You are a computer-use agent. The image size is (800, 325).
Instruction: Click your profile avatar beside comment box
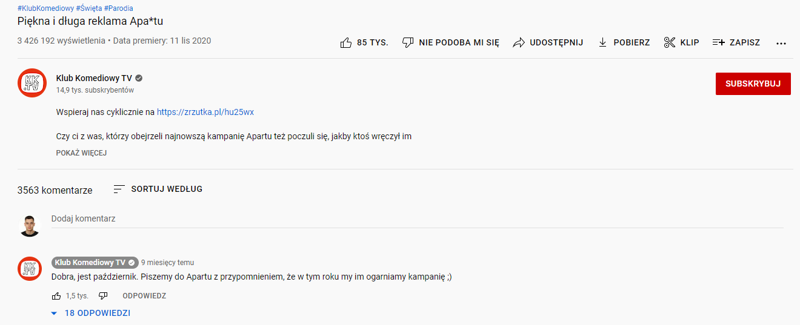[x=29, y=226]
